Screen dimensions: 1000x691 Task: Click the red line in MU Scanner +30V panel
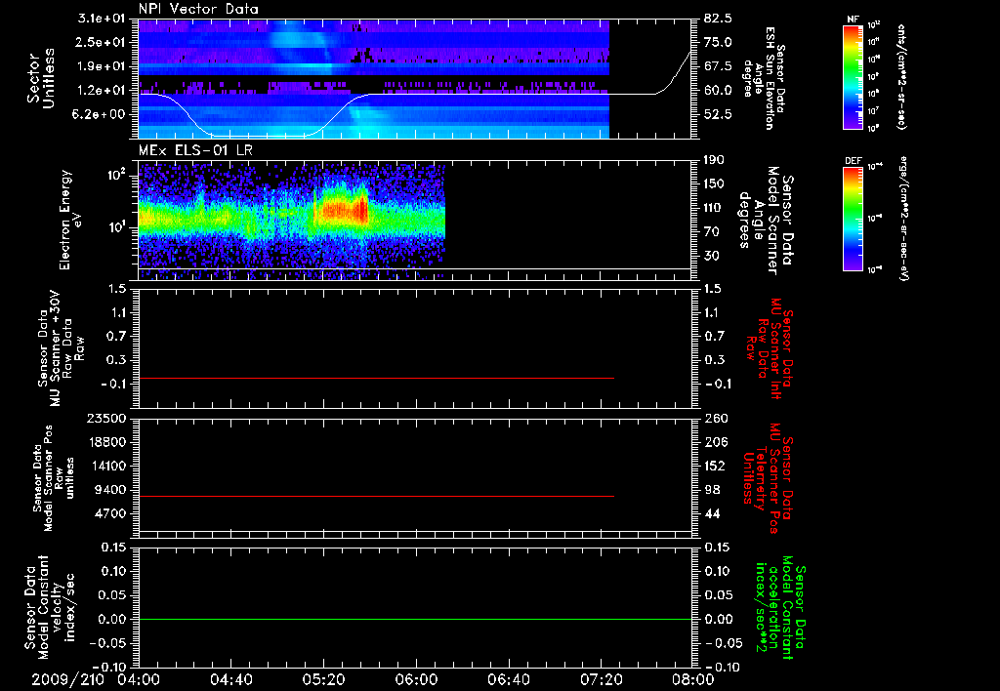click(376, 378)
